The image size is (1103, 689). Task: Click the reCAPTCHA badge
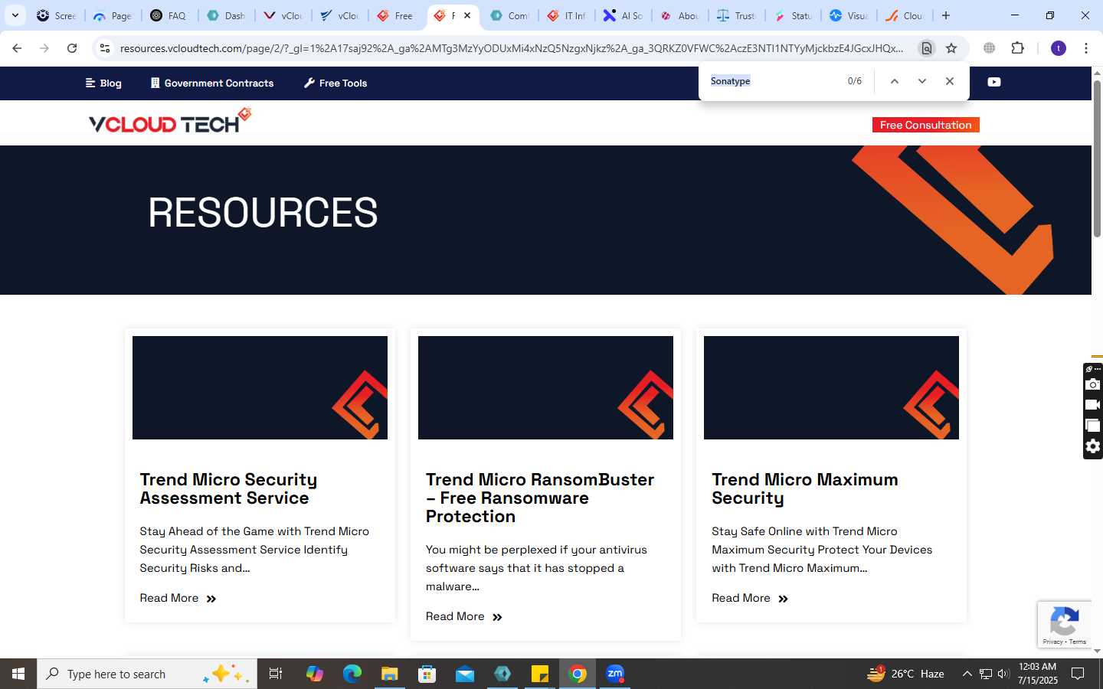(x=1065, y=625)
